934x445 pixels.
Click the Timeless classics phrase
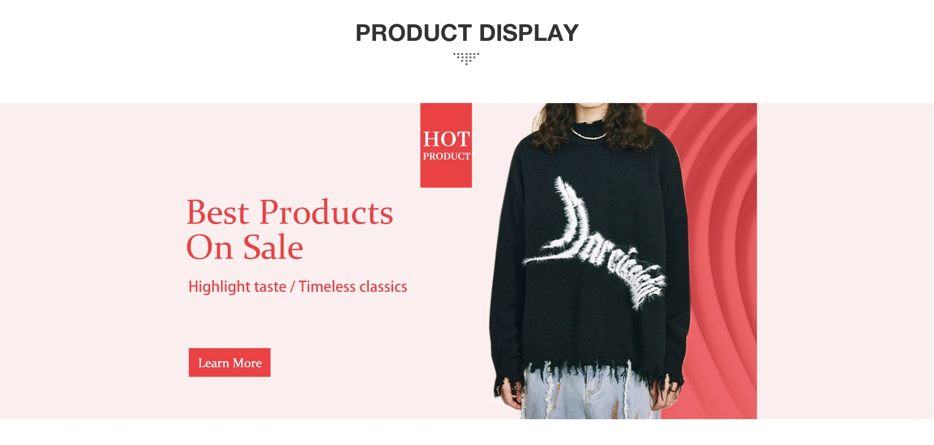point(353,286)
